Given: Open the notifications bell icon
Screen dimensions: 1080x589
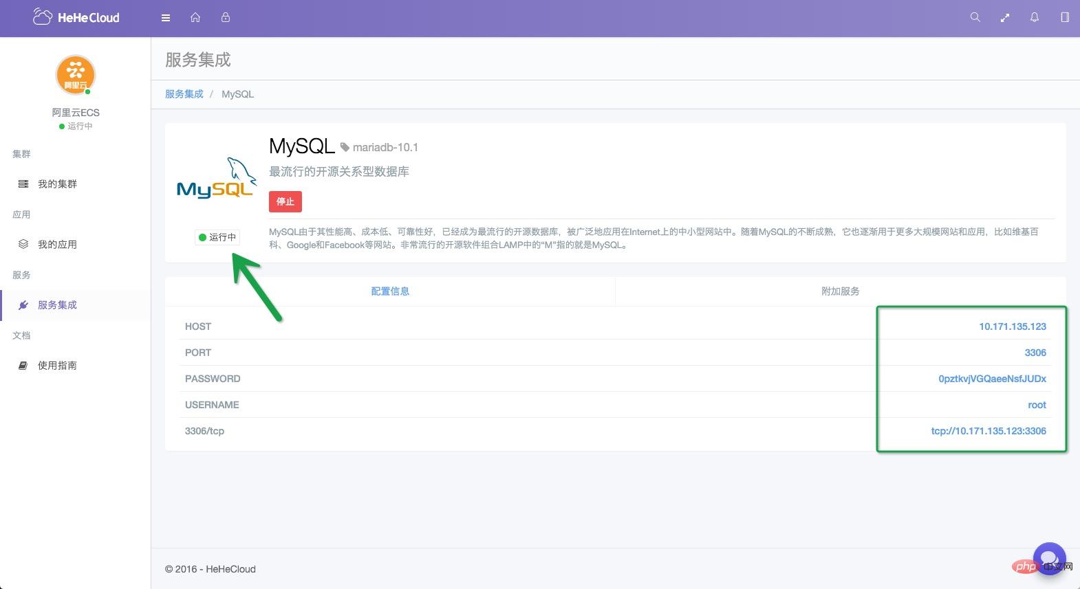Looking at the screenshot, I should pyautogui.click(x=1035, y=18).
